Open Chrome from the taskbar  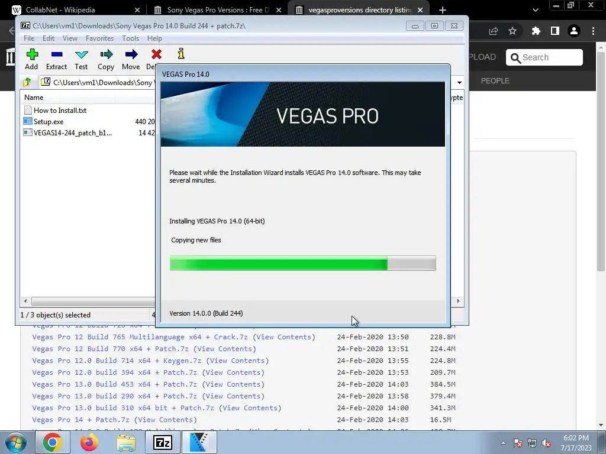52,442
